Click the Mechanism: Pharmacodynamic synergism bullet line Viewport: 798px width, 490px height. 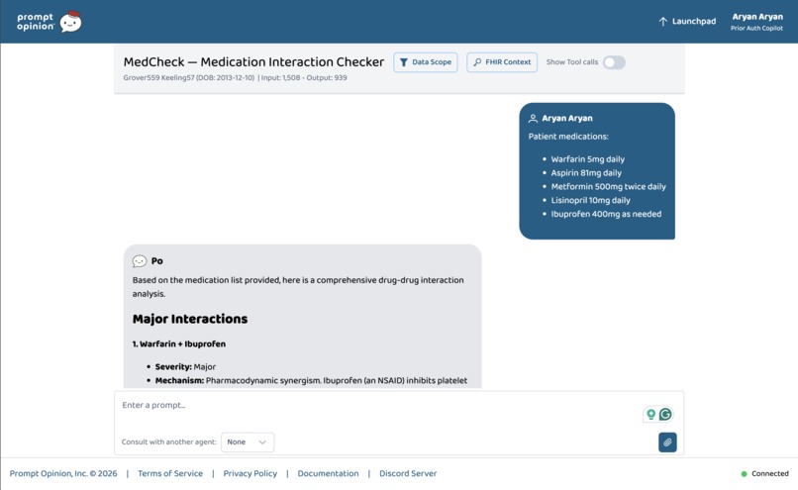coord(311,380)
